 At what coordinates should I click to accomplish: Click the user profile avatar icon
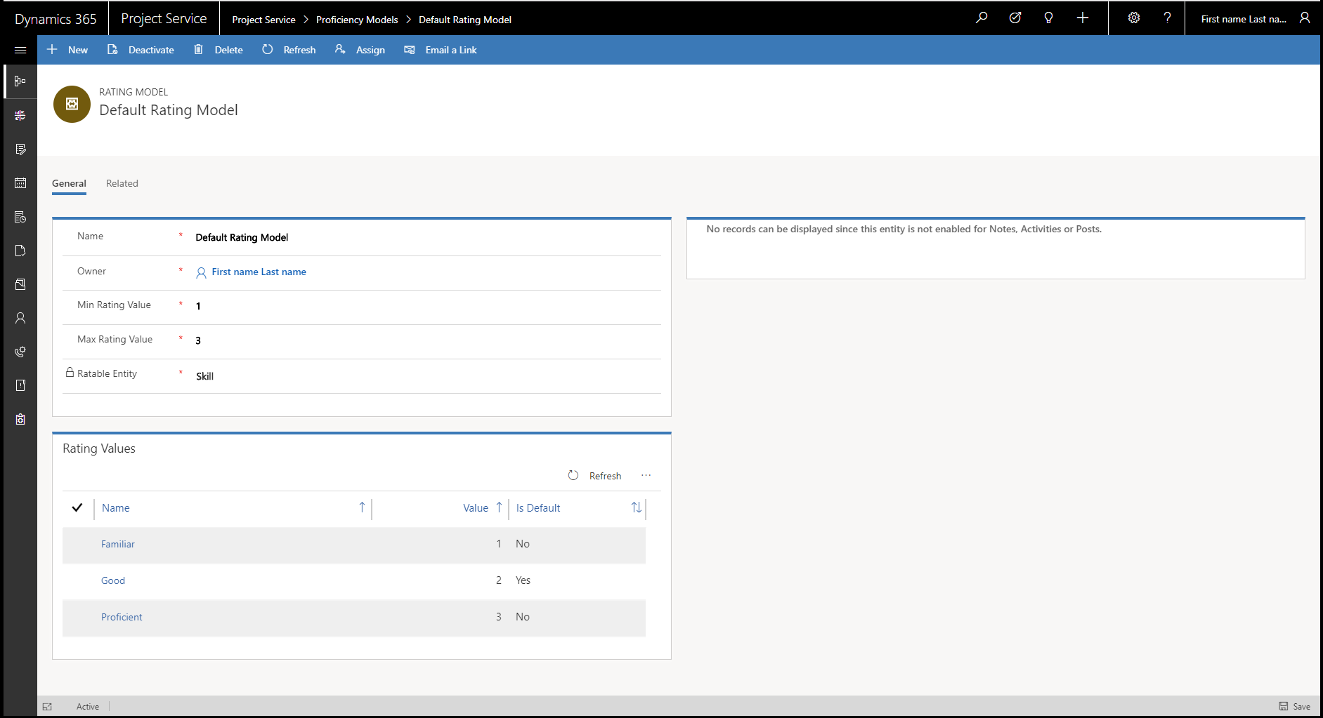pos(1304,18)
